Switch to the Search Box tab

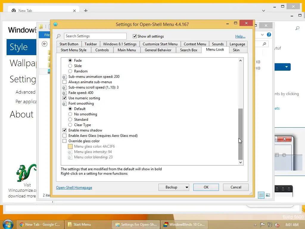pos(189,50)
